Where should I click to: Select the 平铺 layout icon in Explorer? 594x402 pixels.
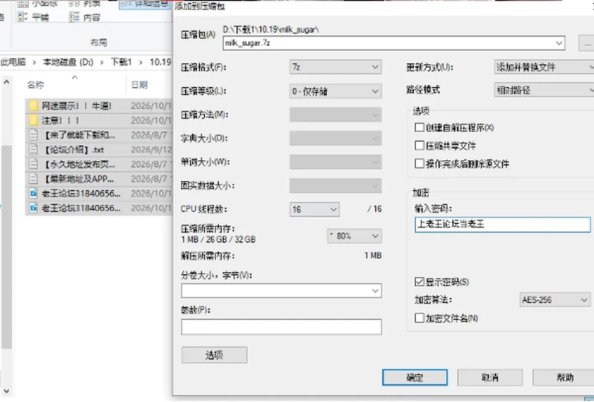(22, 17)
